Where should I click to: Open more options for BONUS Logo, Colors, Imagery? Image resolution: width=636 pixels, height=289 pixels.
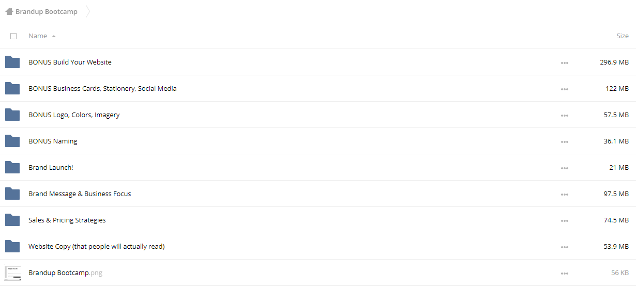(564, 115)
